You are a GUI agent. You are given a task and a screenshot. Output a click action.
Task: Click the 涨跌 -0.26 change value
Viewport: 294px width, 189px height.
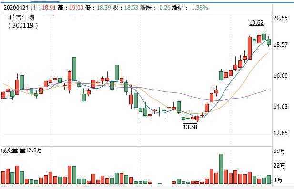(x=164, y=8)
